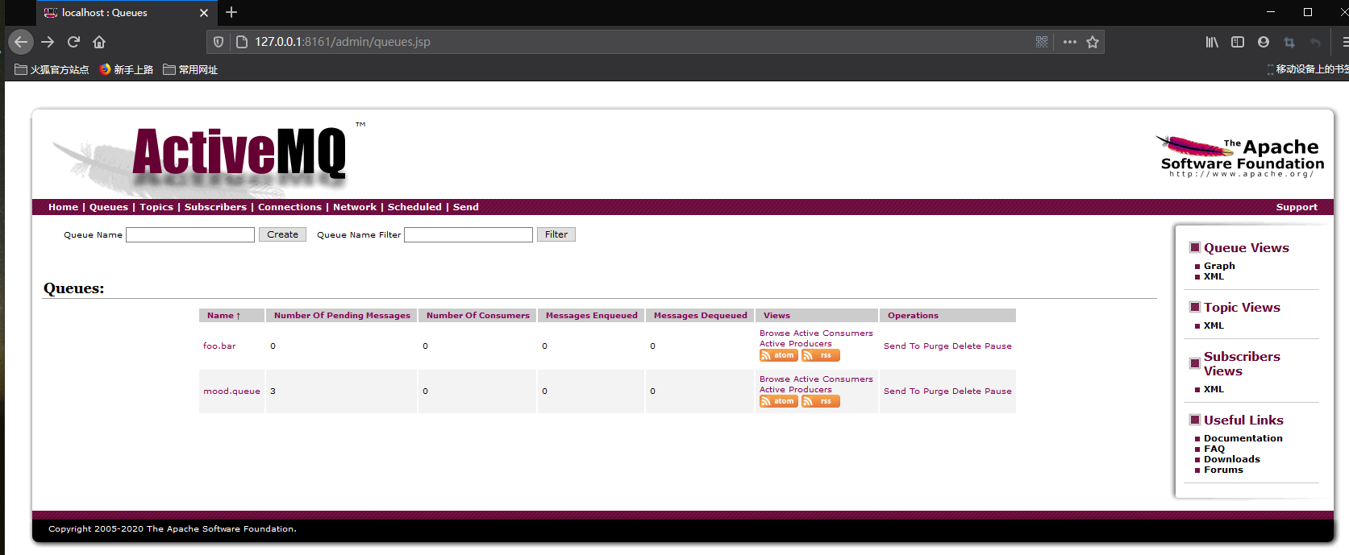1349x555 pixels.
Task: Open the rss feed for foo.bar
Action: [x=821, y=355]
